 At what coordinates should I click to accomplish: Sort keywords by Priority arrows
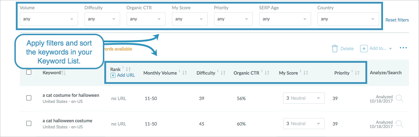click(357, 73)
